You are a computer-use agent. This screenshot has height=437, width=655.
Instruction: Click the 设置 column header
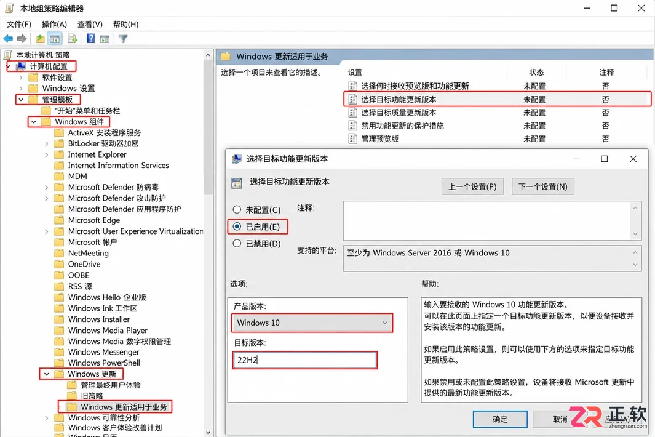355,73
